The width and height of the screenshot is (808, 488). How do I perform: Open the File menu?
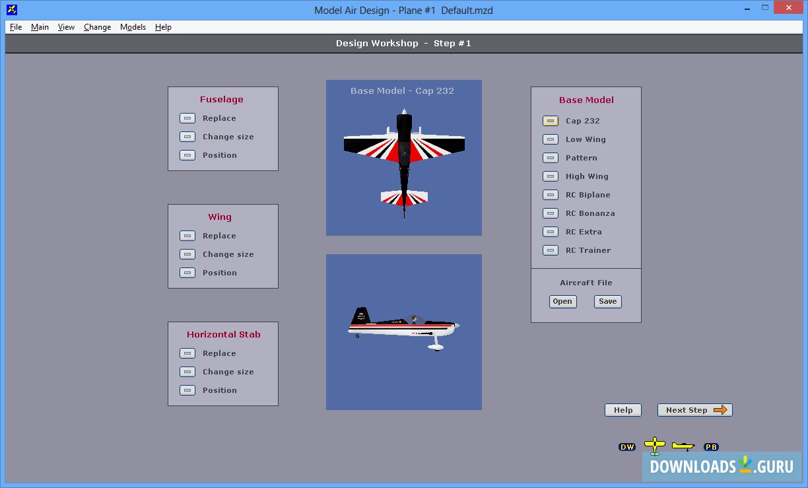[16, 27]
